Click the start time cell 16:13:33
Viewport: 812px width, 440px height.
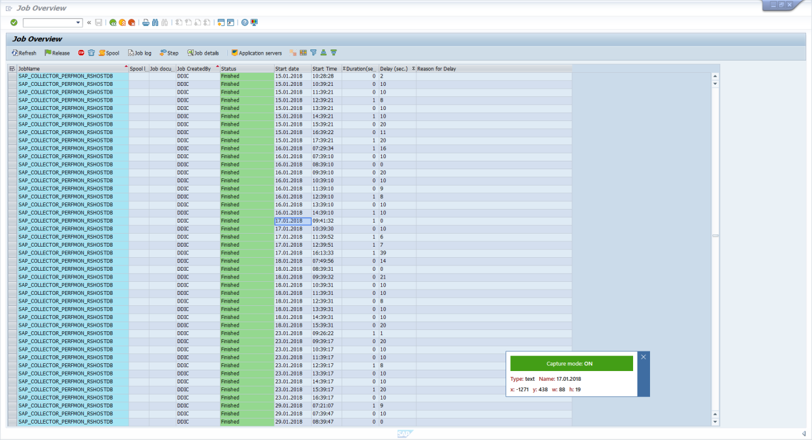[326, 253]
